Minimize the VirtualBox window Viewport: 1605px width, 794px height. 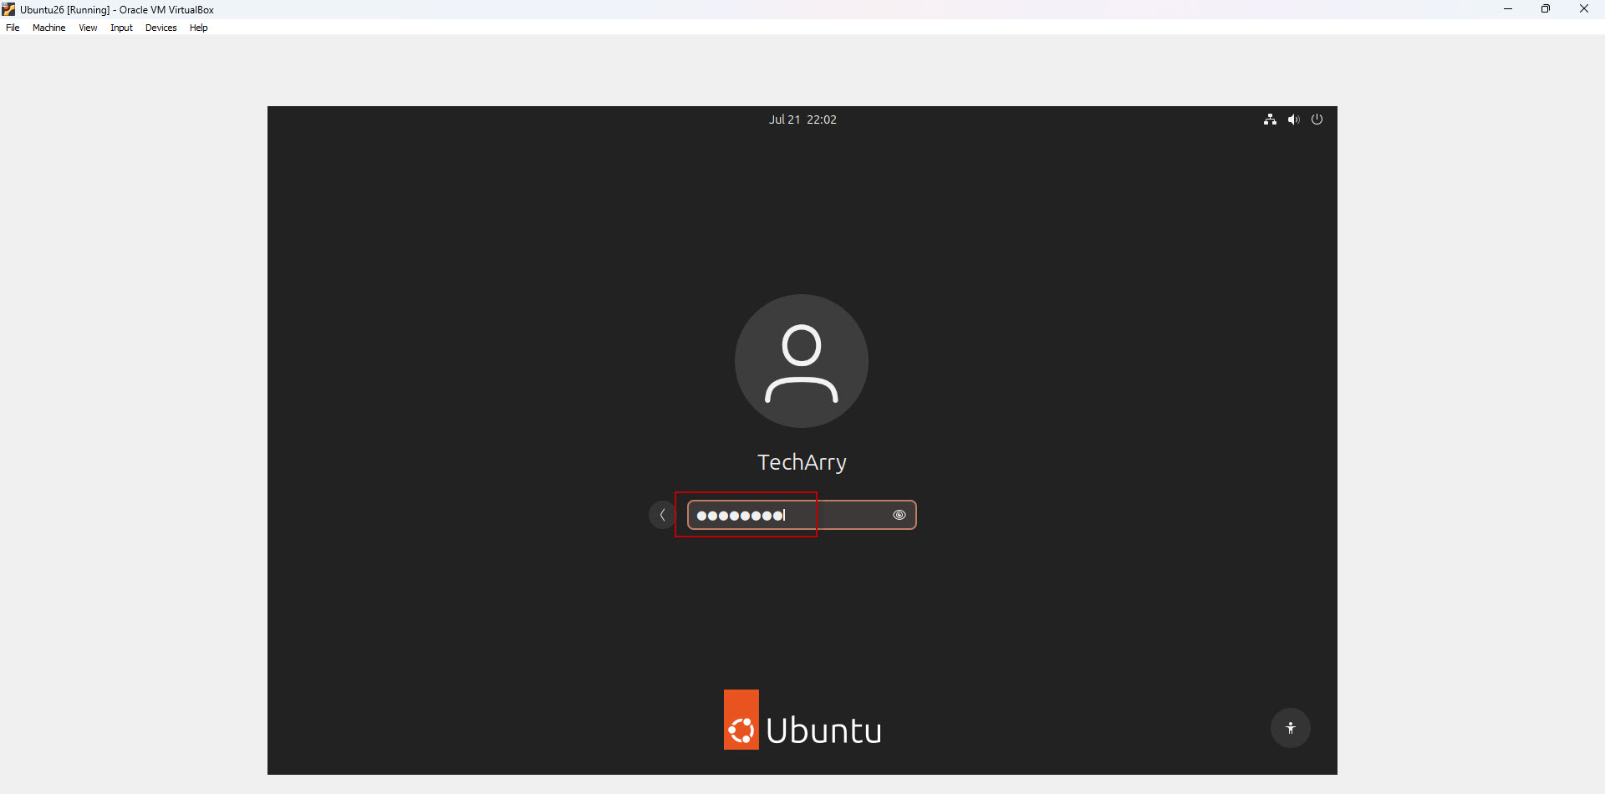click(x=1508, y=9)
